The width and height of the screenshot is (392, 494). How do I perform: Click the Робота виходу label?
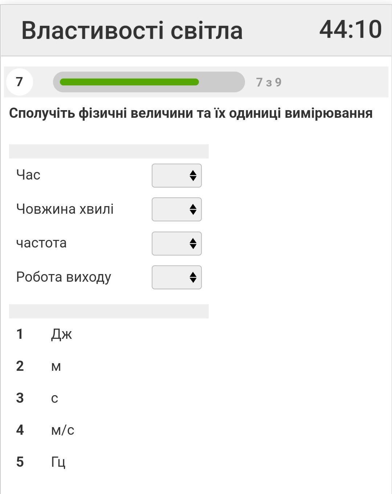(x=64, y=277)
